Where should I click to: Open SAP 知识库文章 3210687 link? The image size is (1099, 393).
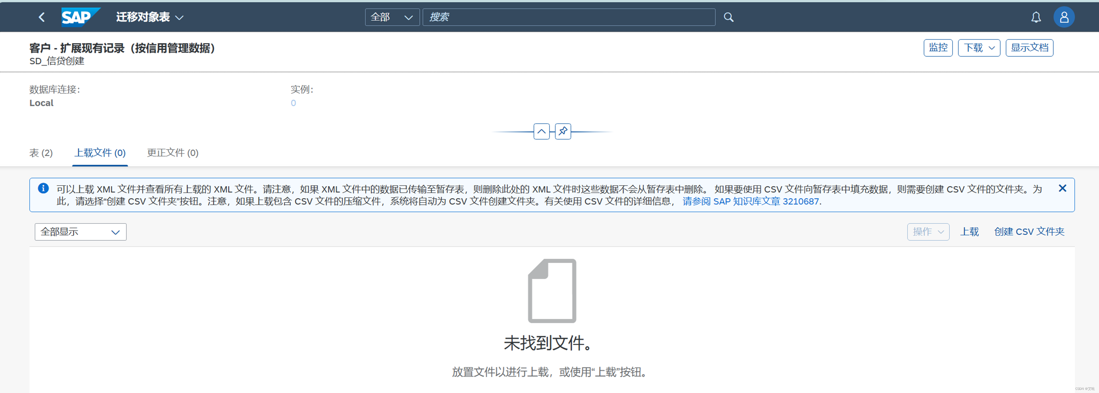pyautogui.click(x=751, y=201)
